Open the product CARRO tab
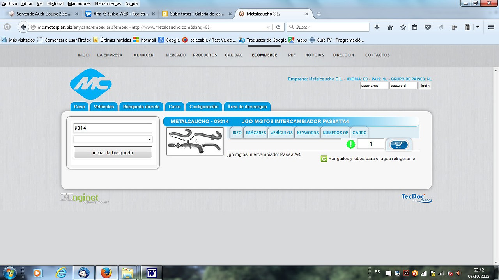The height and width of the screenshot is (280, 499). 359,133
